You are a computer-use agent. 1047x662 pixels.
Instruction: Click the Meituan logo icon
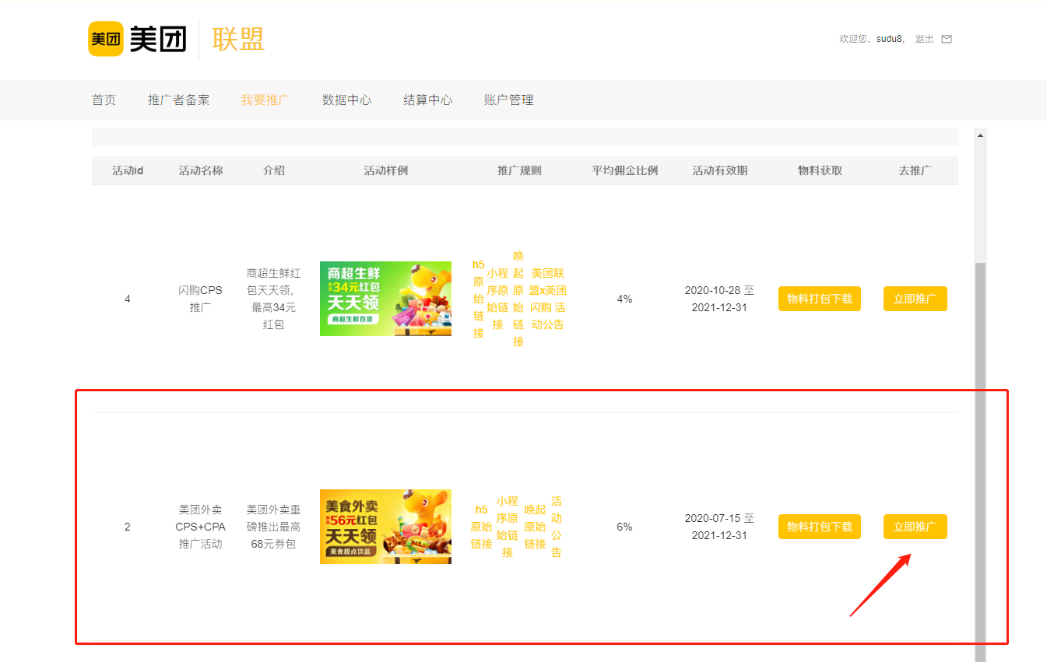[105, 39]
